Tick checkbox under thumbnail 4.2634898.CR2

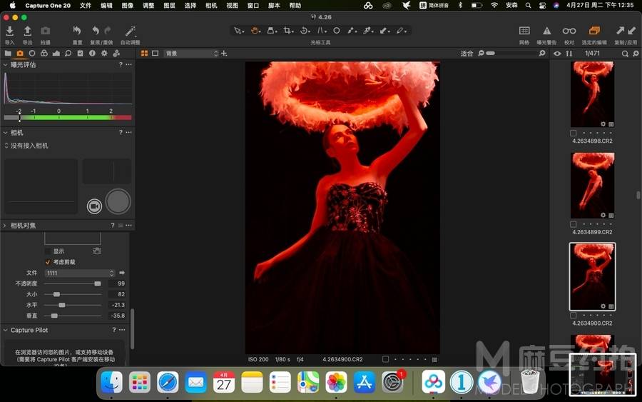pyautogui.click(x=574, y=134)
